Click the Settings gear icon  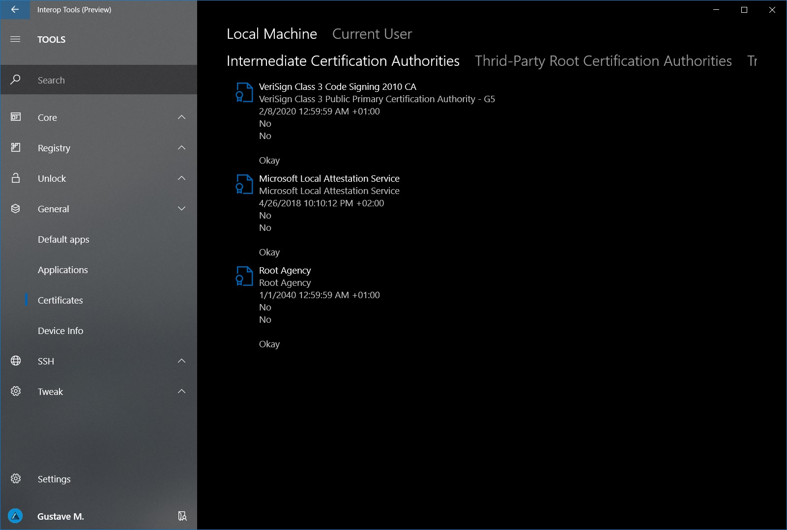click(x=16, y=479)
